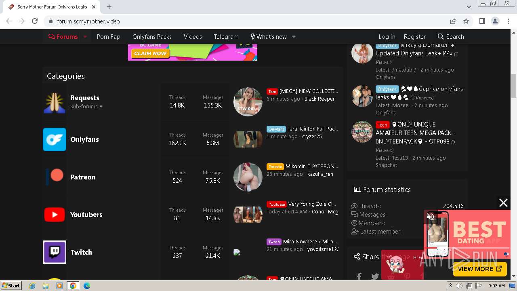Screen dimensions: 517x291
Task: Open the Windows Start menu
Action: point(11,285)
